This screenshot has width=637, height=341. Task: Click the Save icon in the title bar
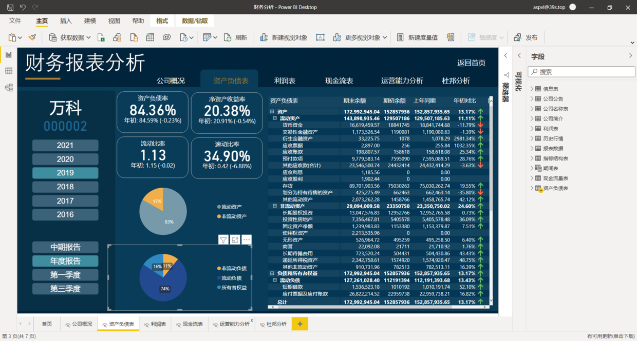click(x=10, y=7)
